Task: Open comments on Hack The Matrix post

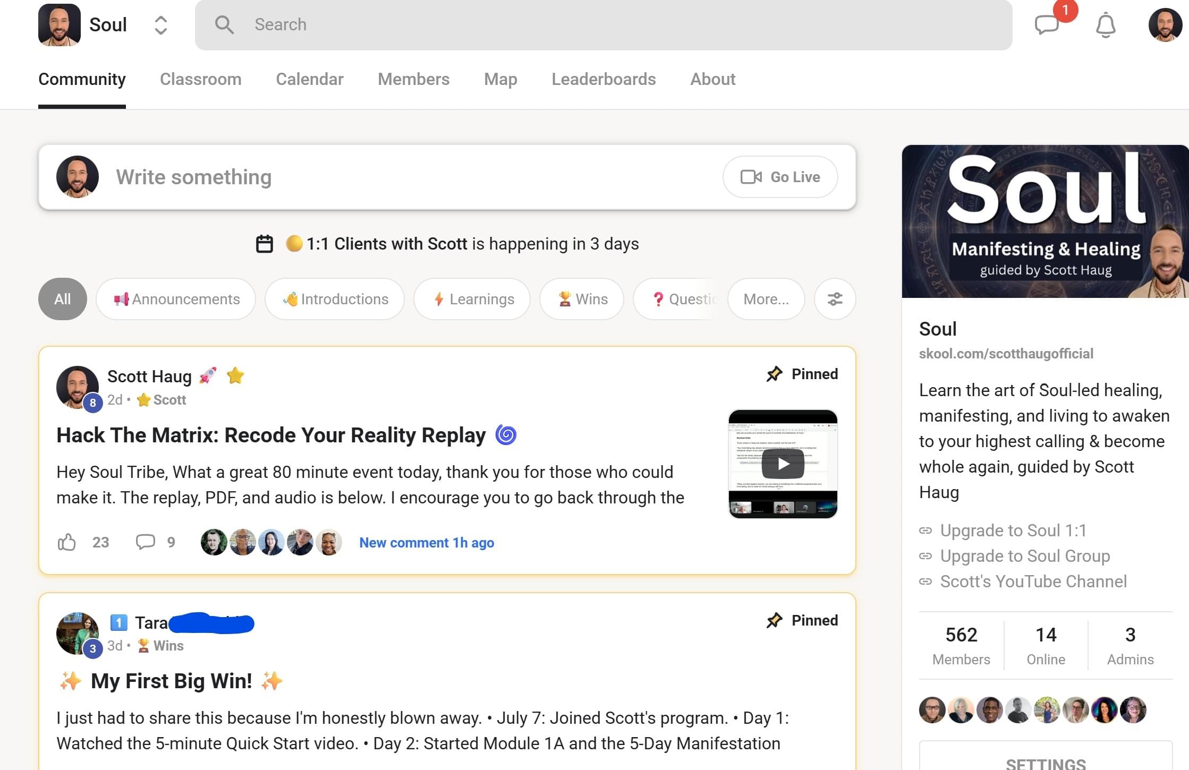Action: [145, 542]
